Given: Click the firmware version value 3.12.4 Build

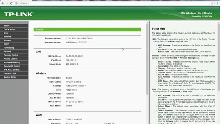Looking at the screenshot, I should pyautogui.click(x=79, y=38).
